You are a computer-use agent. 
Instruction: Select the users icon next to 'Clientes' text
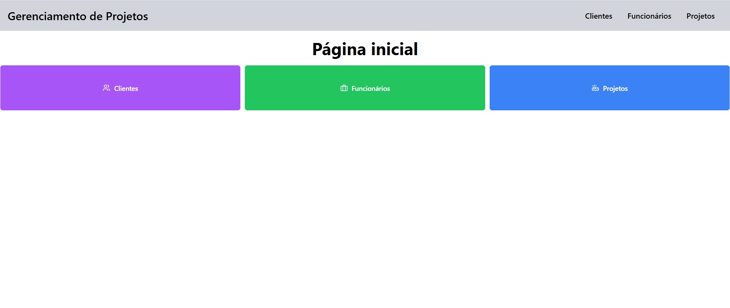coord(106,88)
